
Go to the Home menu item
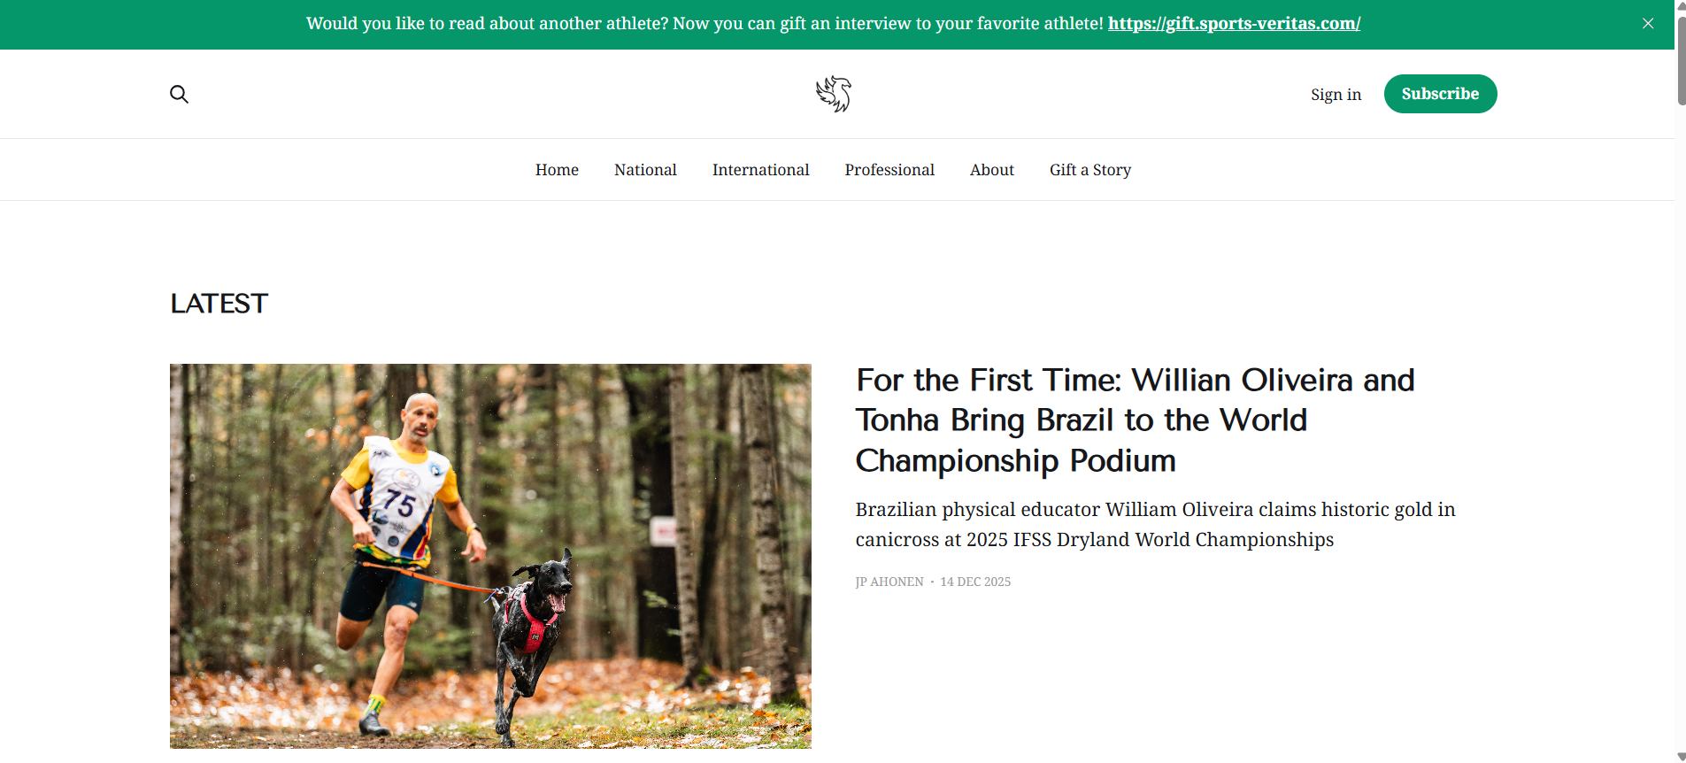(x=557, y=170)
